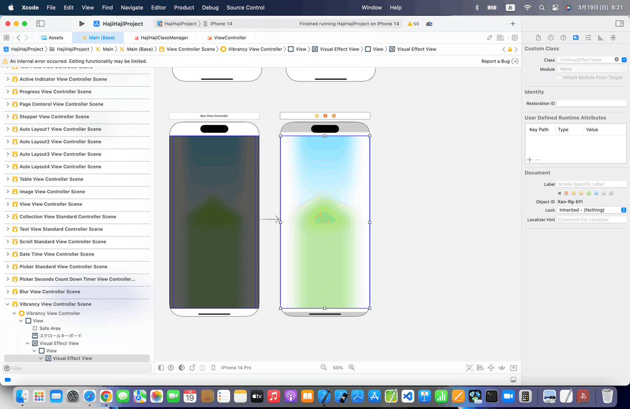Open the History inspector
The height and width of the screenshot is (409, 630).
tap(551, 38)
